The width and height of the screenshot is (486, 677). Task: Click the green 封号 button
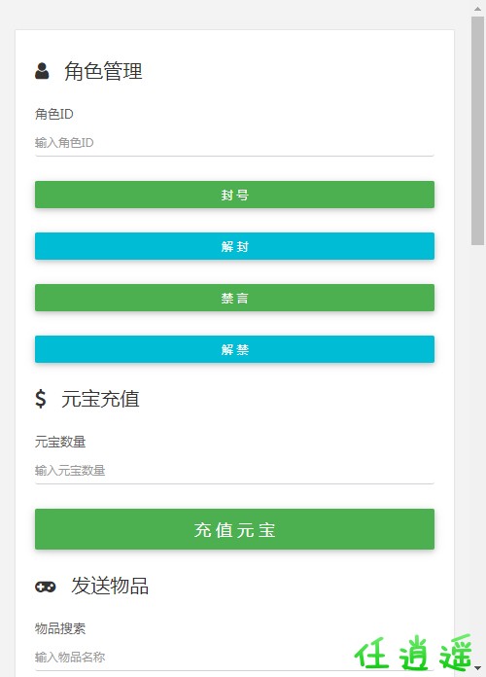[234, 195]
